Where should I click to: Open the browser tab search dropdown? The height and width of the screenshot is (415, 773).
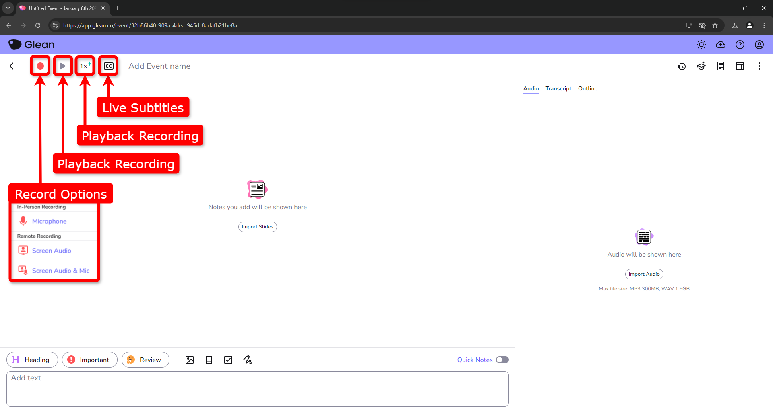(8, 8)
